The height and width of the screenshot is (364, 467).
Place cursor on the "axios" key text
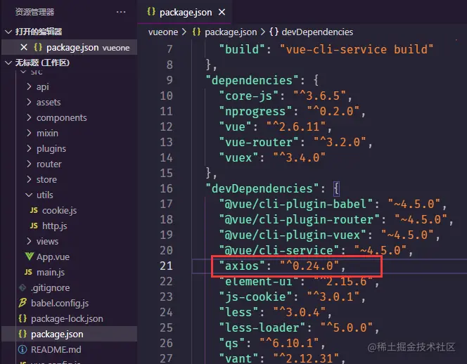point(241,266)
